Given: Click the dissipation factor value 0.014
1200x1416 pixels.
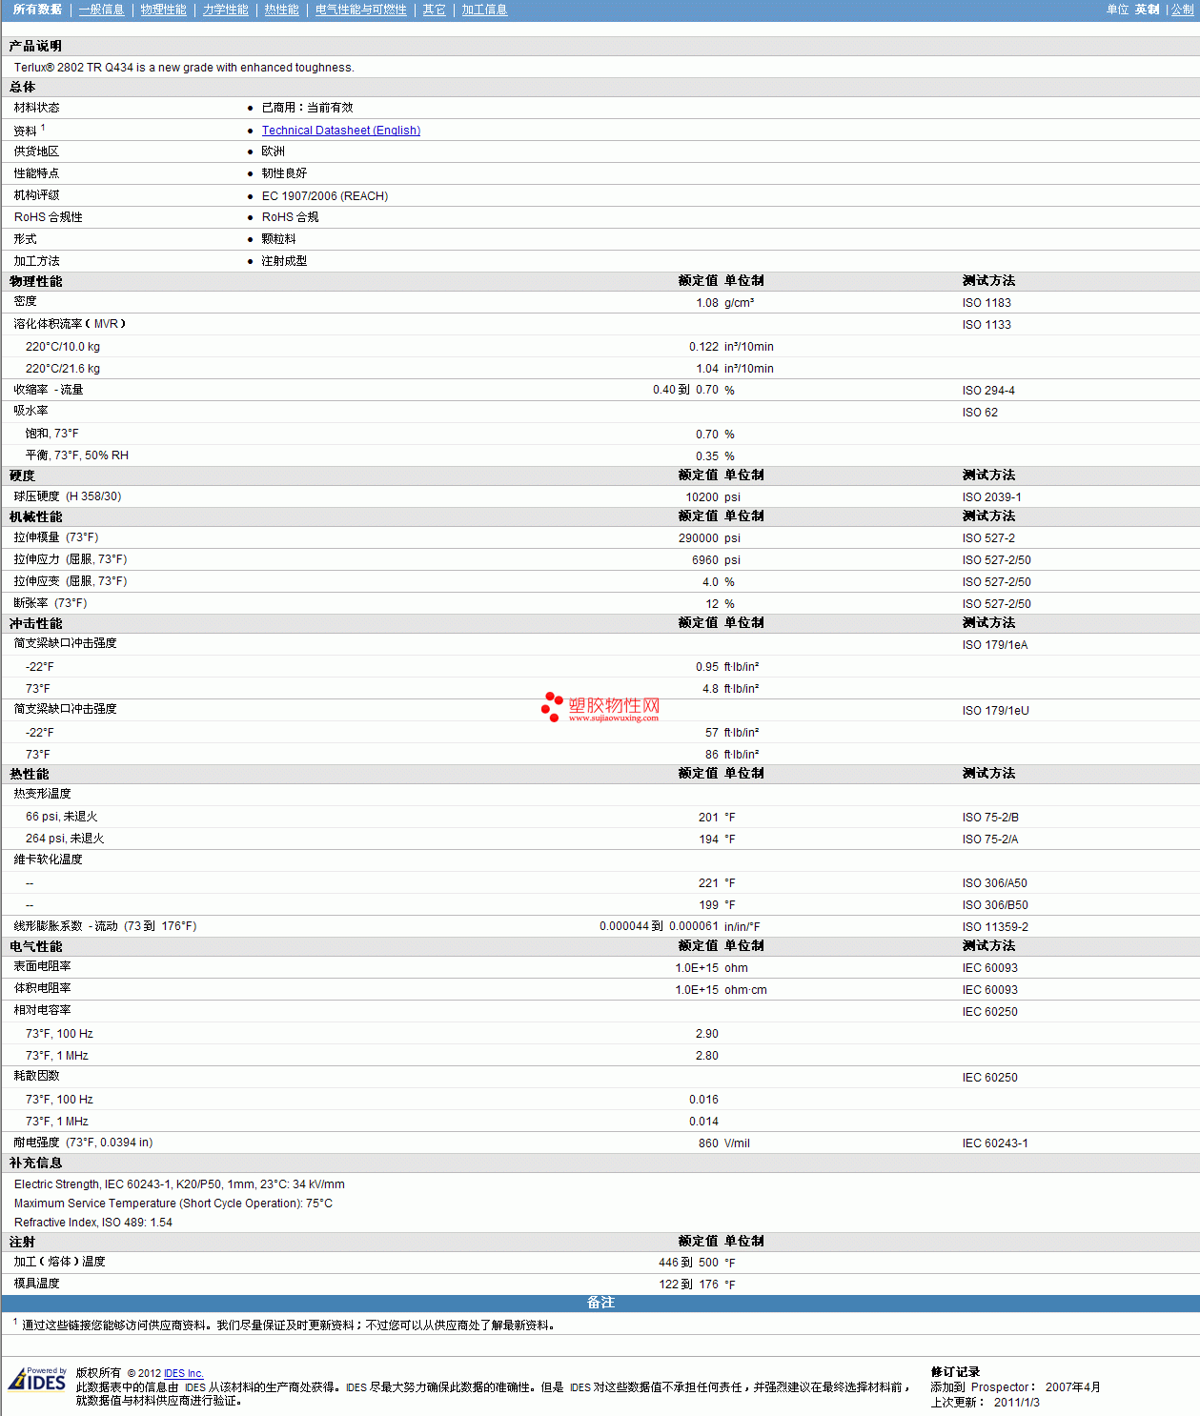Looking at the screenshot, I should pyautogui.click(x=704, y=1122).
